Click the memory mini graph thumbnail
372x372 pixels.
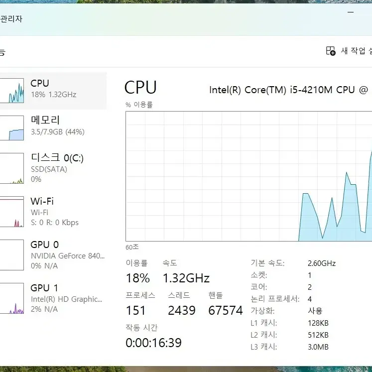(x=11, y=128)
